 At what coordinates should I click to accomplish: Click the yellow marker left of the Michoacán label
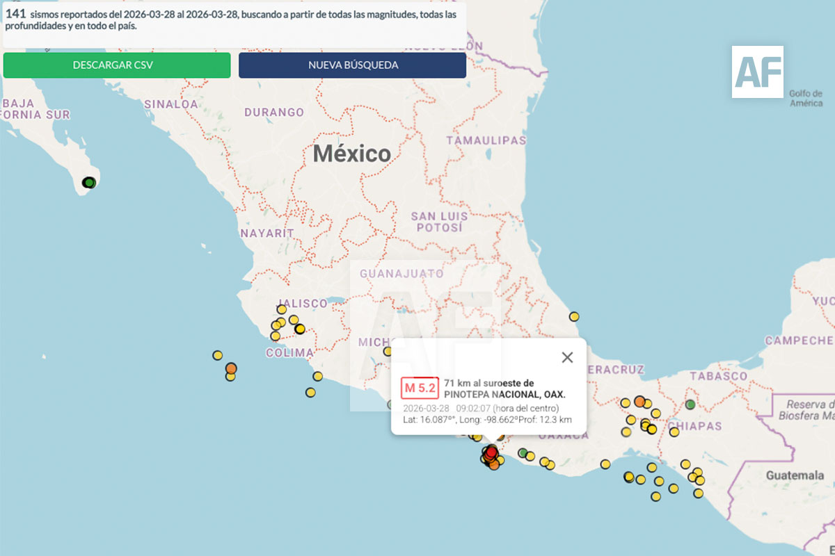(x=388, y=351)
